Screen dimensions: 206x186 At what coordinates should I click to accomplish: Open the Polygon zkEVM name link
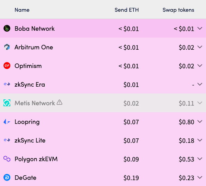[x=36, y=159]
